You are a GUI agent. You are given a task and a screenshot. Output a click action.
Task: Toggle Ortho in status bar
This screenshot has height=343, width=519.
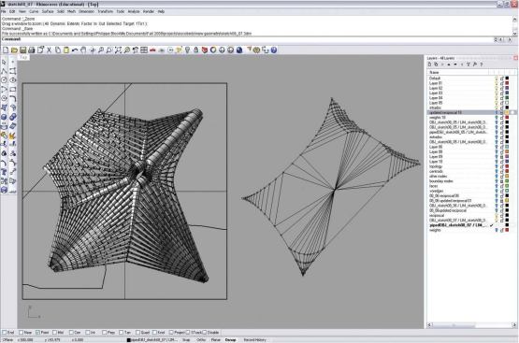(x=201, y=340)
